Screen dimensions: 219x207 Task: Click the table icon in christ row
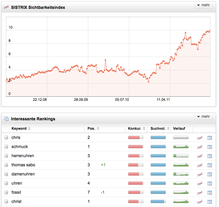[x=210, y=202]
